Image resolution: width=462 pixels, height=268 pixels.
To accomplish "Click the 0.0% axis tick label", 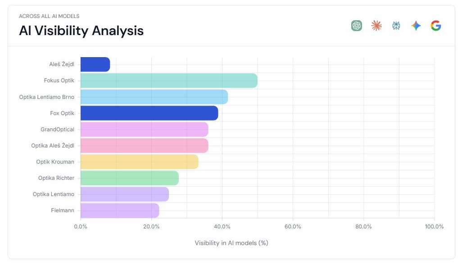I will coord(81,227).
